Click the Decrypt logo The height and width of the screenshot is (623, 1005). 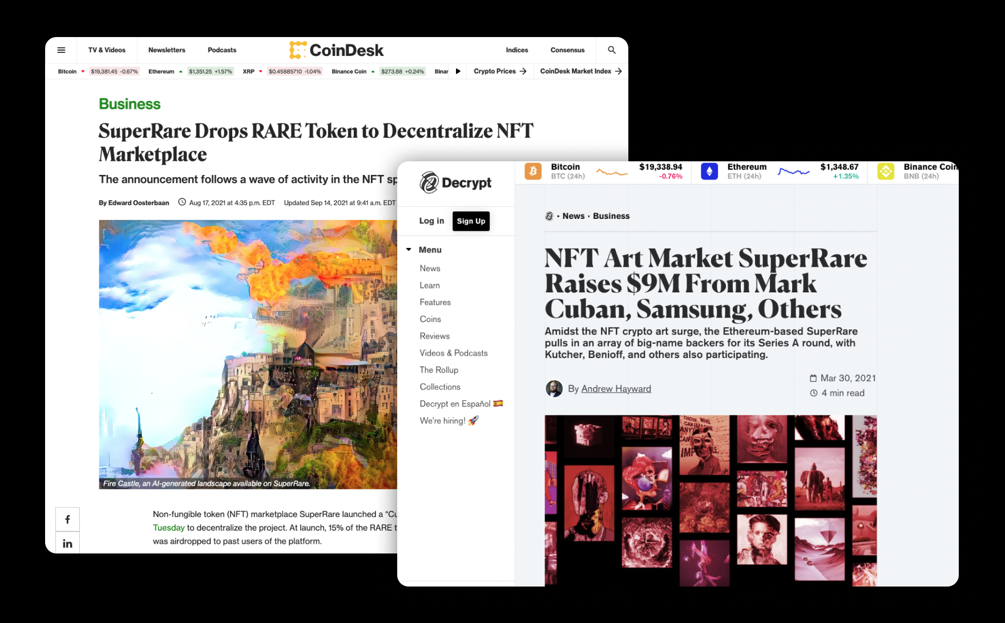455,182
